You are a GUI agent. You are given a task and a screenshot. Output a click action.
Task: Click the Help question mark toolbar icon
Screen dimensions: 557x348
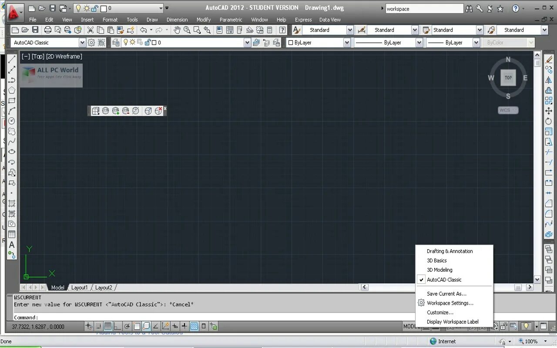tap(283, 30)
